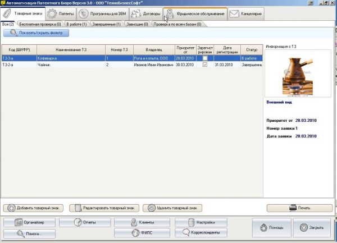Click the figure icon on Юридическое обслуживание tab

pos(170,14)
